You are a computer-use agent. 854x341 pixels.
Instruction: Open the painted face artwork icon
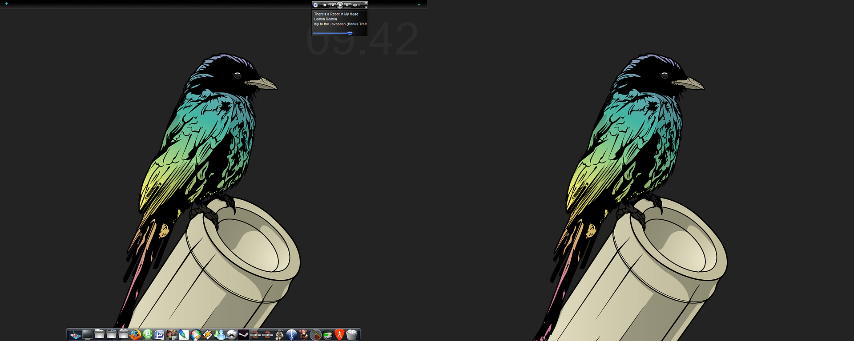[172, 334]
